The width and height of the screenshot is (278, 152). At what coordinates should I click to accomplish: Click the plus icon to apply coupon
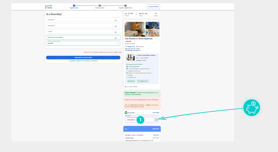click(156, 120)
